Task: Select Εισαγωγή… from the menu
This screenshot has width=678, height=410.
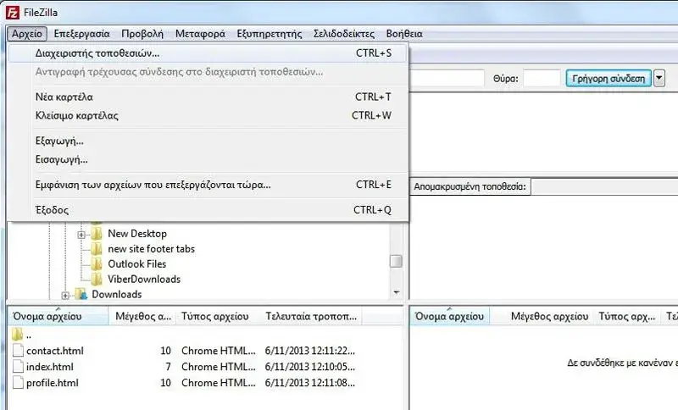Action: (208, 159)
